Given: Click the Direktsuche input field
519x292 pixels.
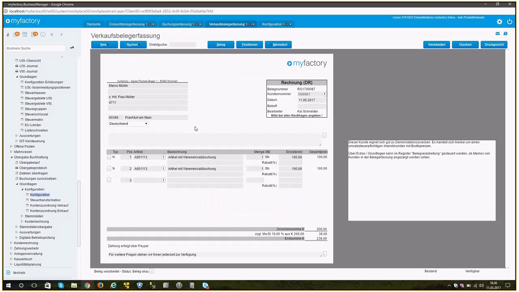Looking at the screenshot, I should (182, 45).
